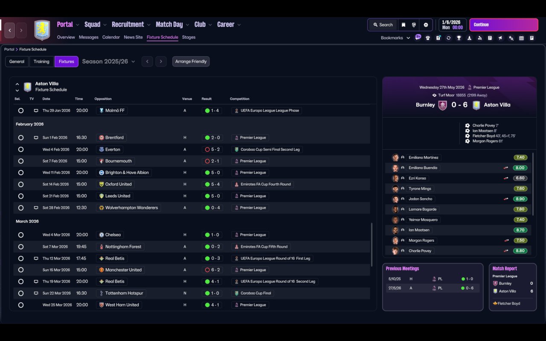Switch to the Messages tab
This screenshot has height=341, width=546.
89,38
